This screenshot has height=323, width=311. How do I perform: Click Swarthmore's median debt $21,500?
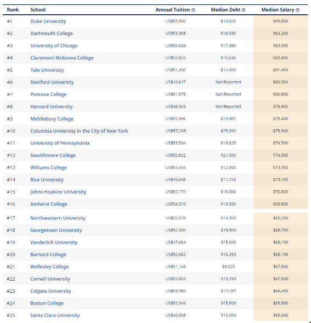228,155
